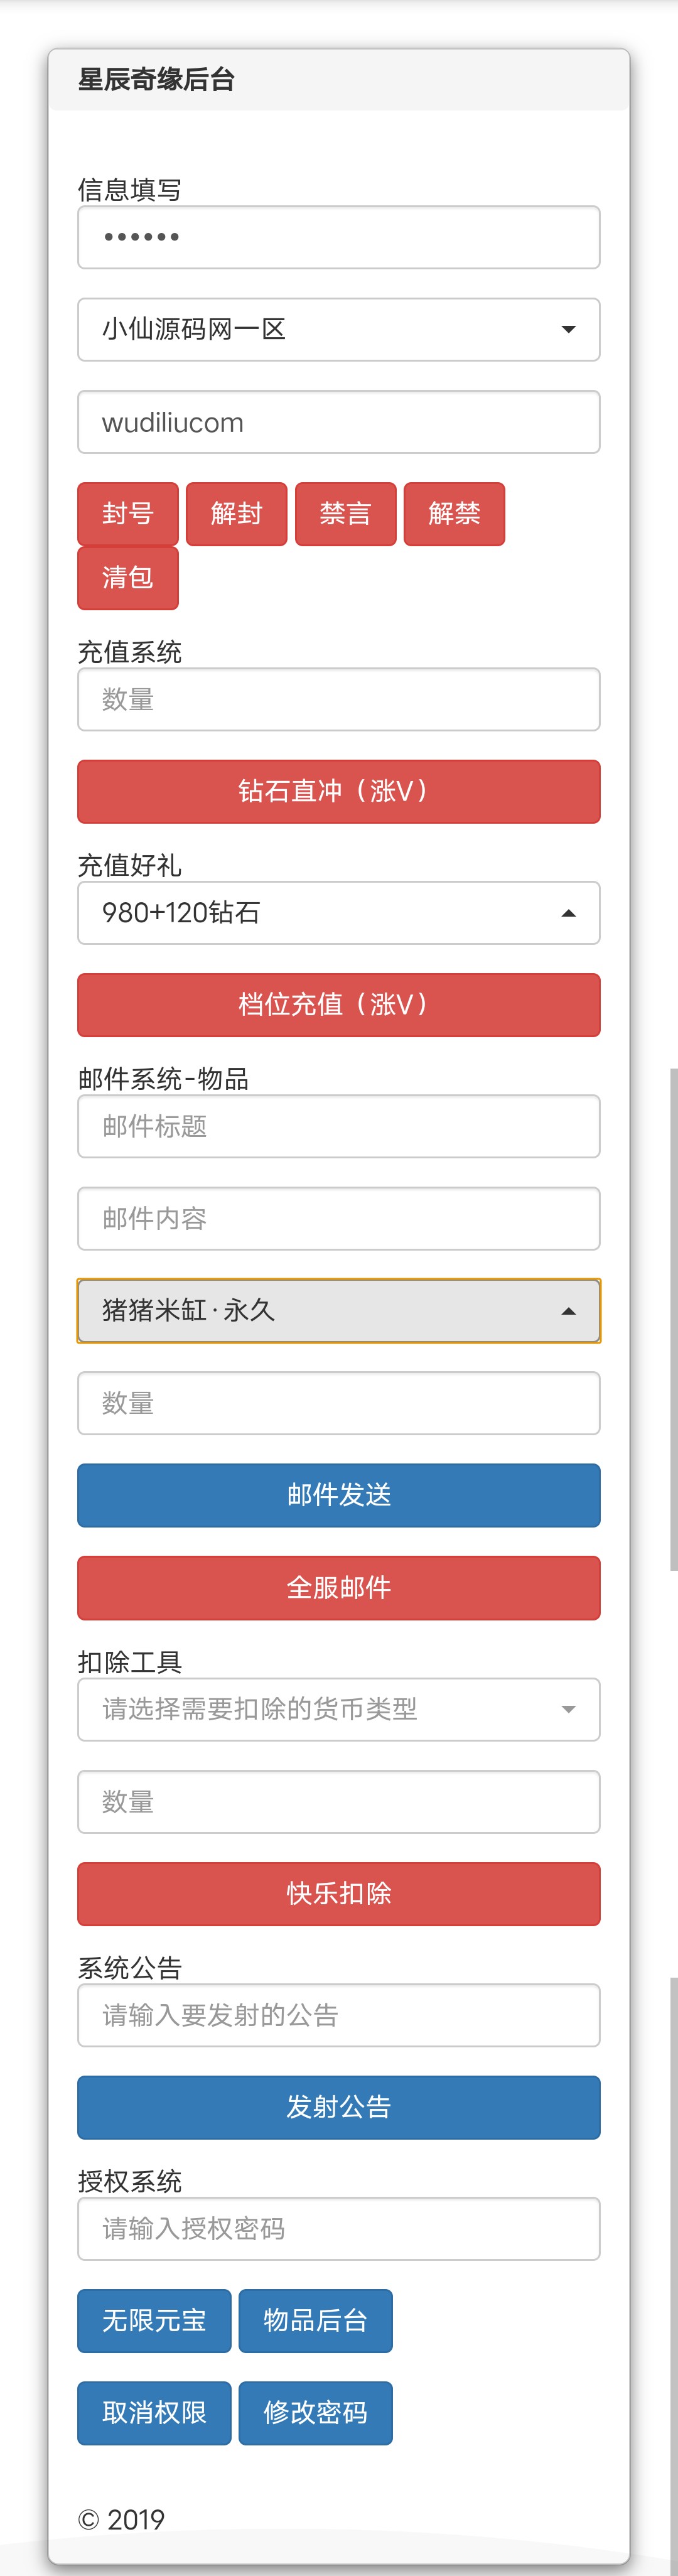Click the 禁言 mute button
678x2576 pixels.
point(346,514)
